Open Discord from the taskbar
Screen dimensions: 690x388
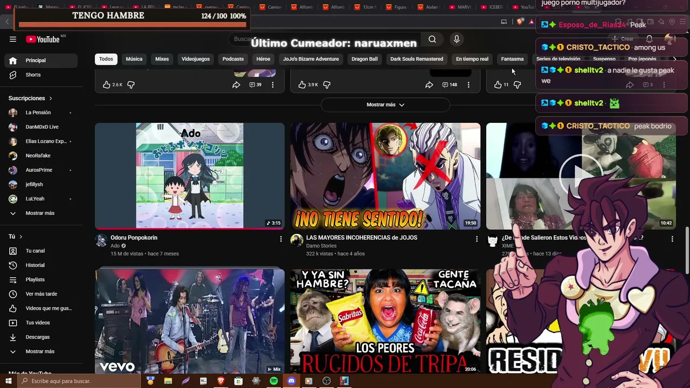(291, 381)
